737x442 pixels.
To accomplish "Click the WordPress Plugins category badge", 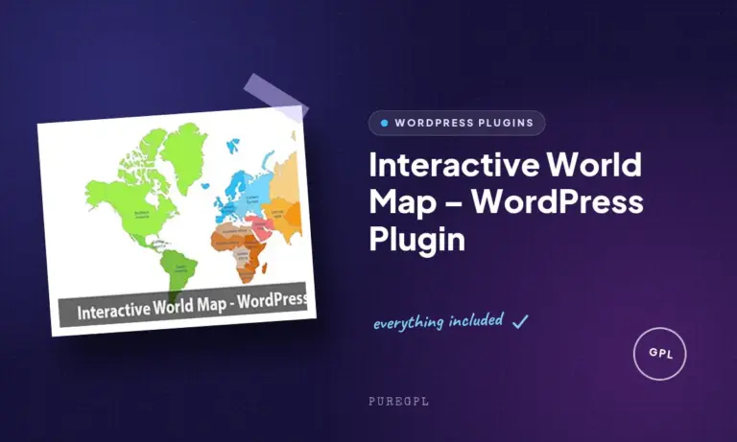I will pos(457,123).
